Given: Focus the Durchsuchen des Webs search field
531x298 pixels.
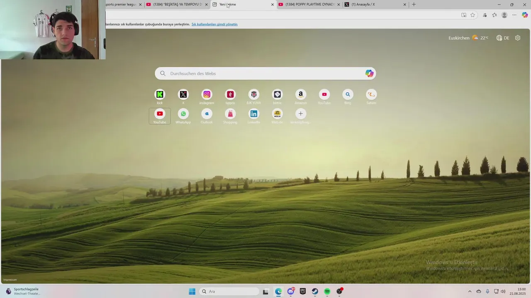Looking at the screenshot, I should click(265, 73).
